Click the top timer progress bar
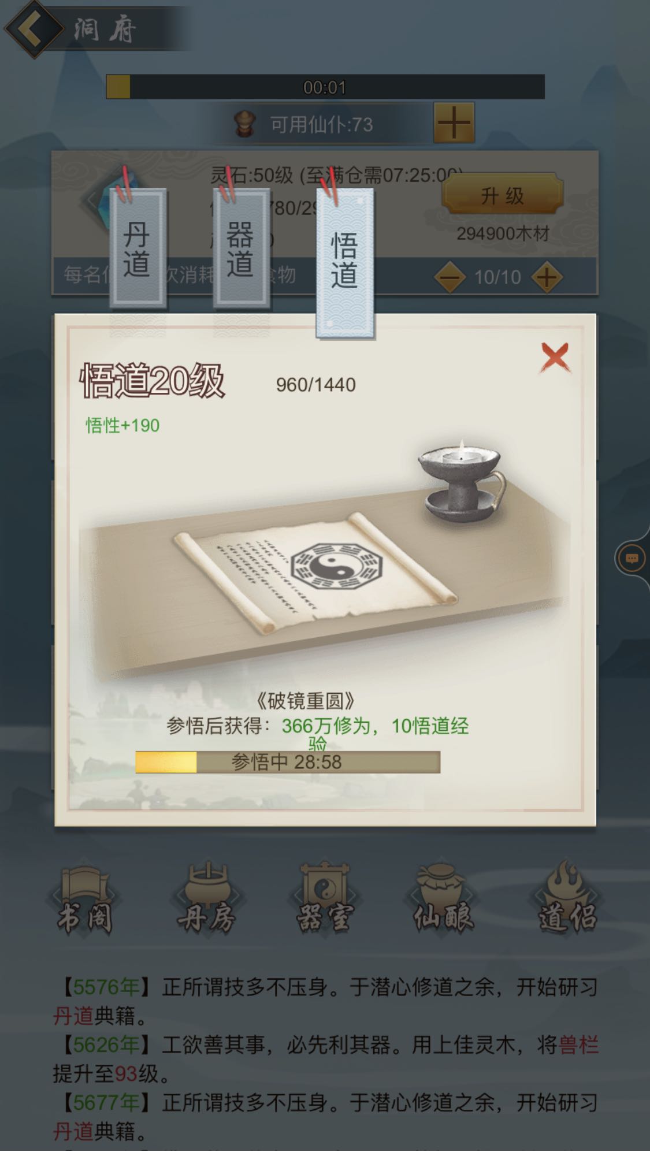The image size is (650, 1156). [x=325, y=87]
